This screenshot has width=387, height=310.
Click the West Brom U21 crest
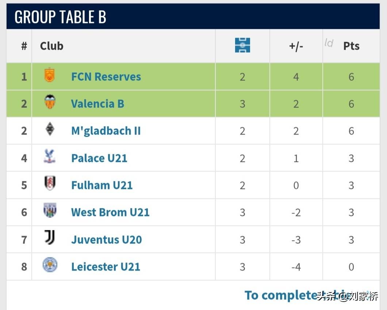pyautogui.click(x=50, y=211)
